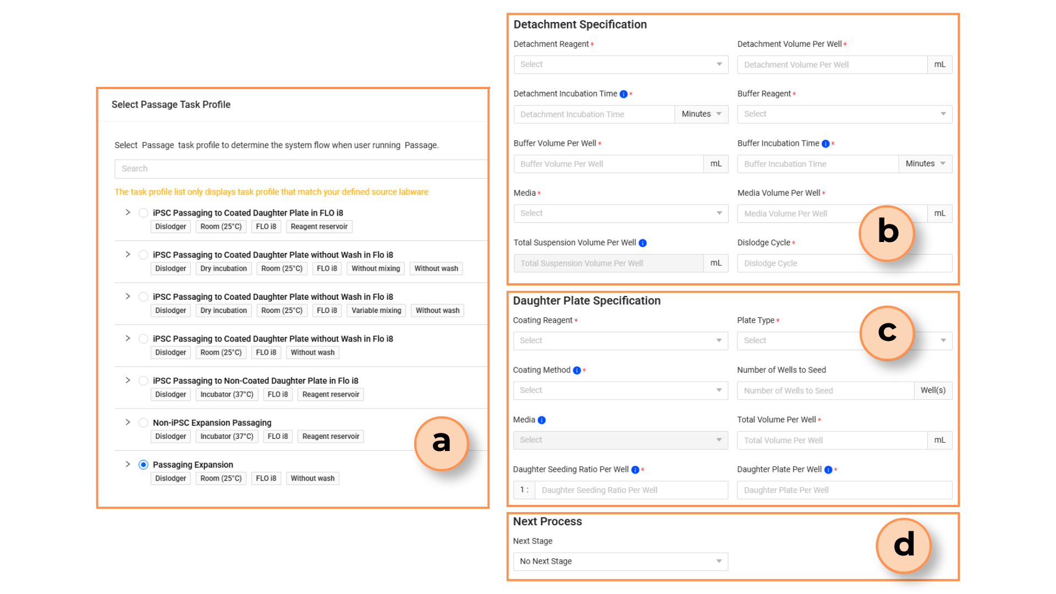This screenshot has height=594, width=1056.
Task: Click info icon beside Daughter Seeding Ratio Per Well
Action: click(635, 470)
